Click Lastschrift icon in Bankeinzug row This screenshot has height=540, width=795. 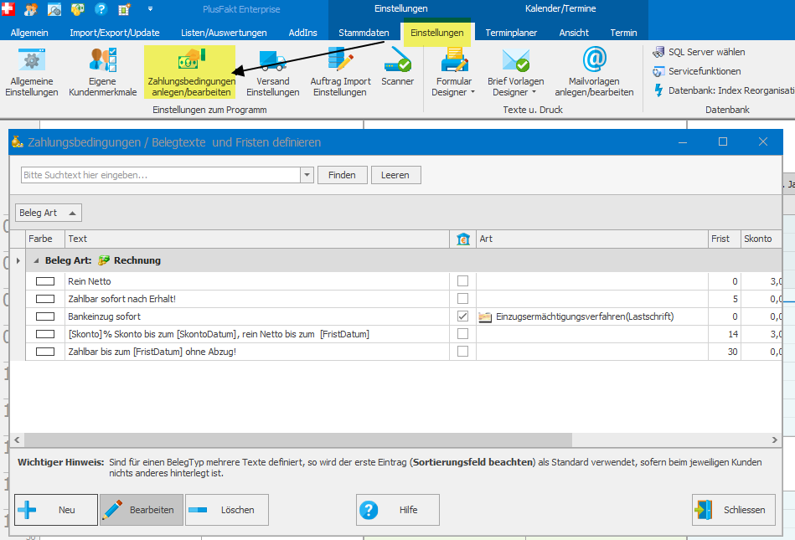coord(485,317)
